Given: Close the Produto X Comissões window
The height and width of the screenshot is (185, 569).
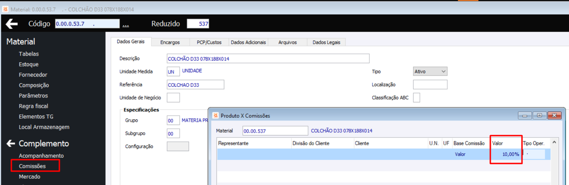Looking at the screenshot, I should [554, 116].
